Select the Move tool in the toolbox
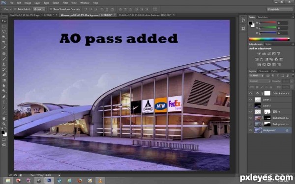The width and height of the screenshot is (295, 184). (x=4, y=21)
